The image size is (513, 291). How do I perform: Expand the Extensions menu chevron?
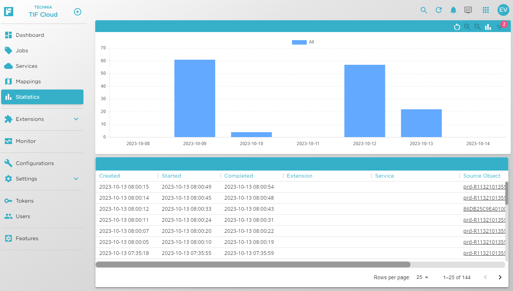click(x=76, y=119)
